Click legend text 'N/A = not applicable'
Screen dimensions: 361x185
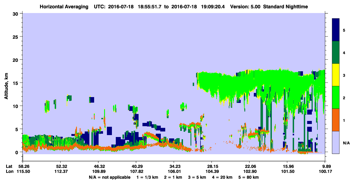click(109, 177)
